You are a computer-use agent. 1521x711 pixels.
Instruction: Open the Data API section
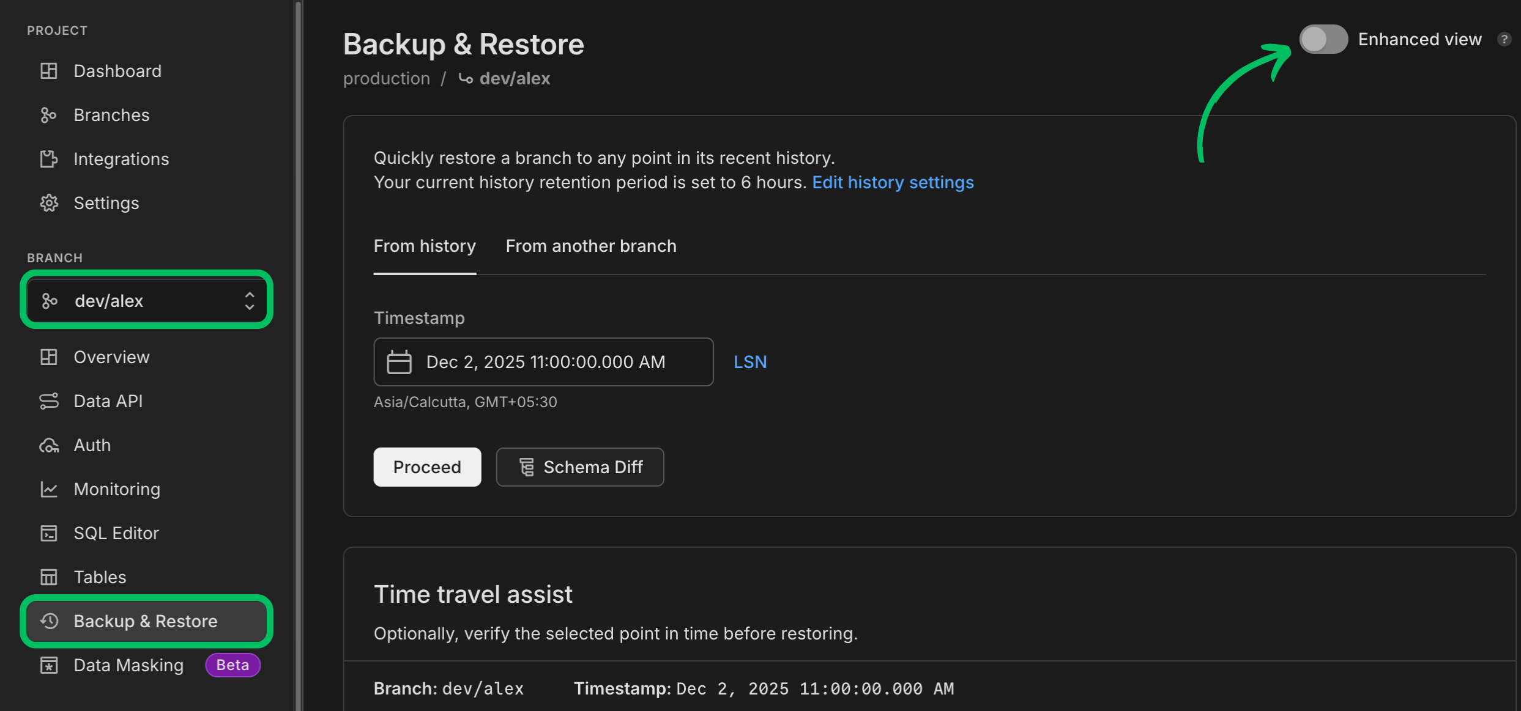[108, 401]
